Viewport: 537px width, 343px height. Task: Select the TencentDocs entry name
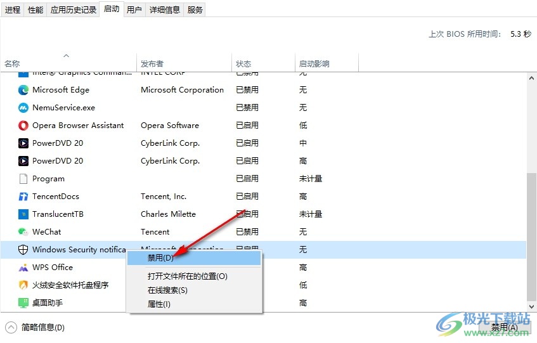[56, 197]
